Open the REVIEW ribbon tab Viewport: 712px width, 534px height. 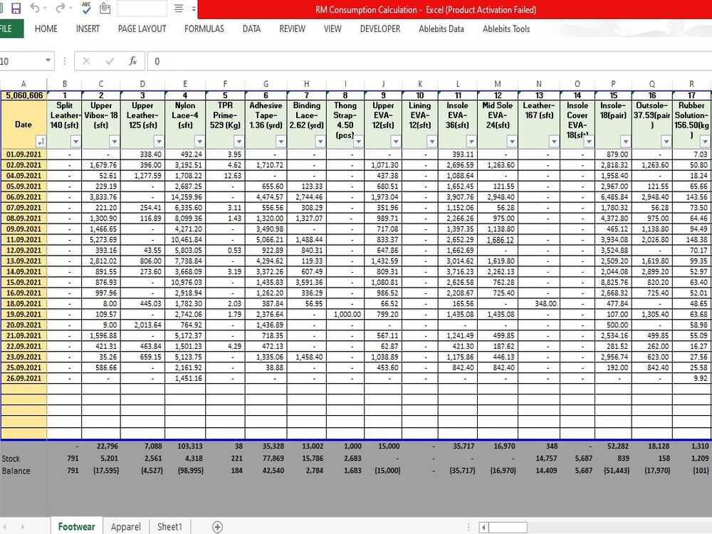[x=292, y=28]
